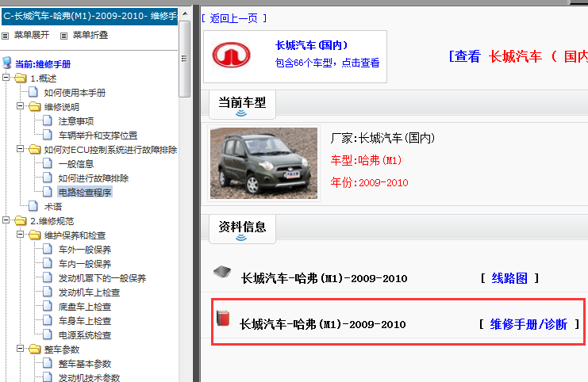Click the 返回上一页 link
The height and width of the screenshot is (382, 588).
[x=234, y=18]
